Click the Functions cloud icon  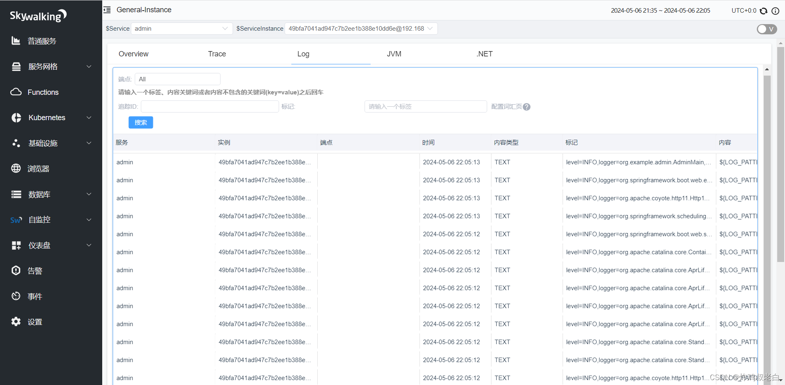click(16, 92)
